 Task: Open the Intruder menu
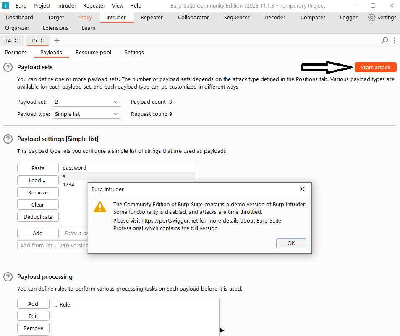click(67, 5)
